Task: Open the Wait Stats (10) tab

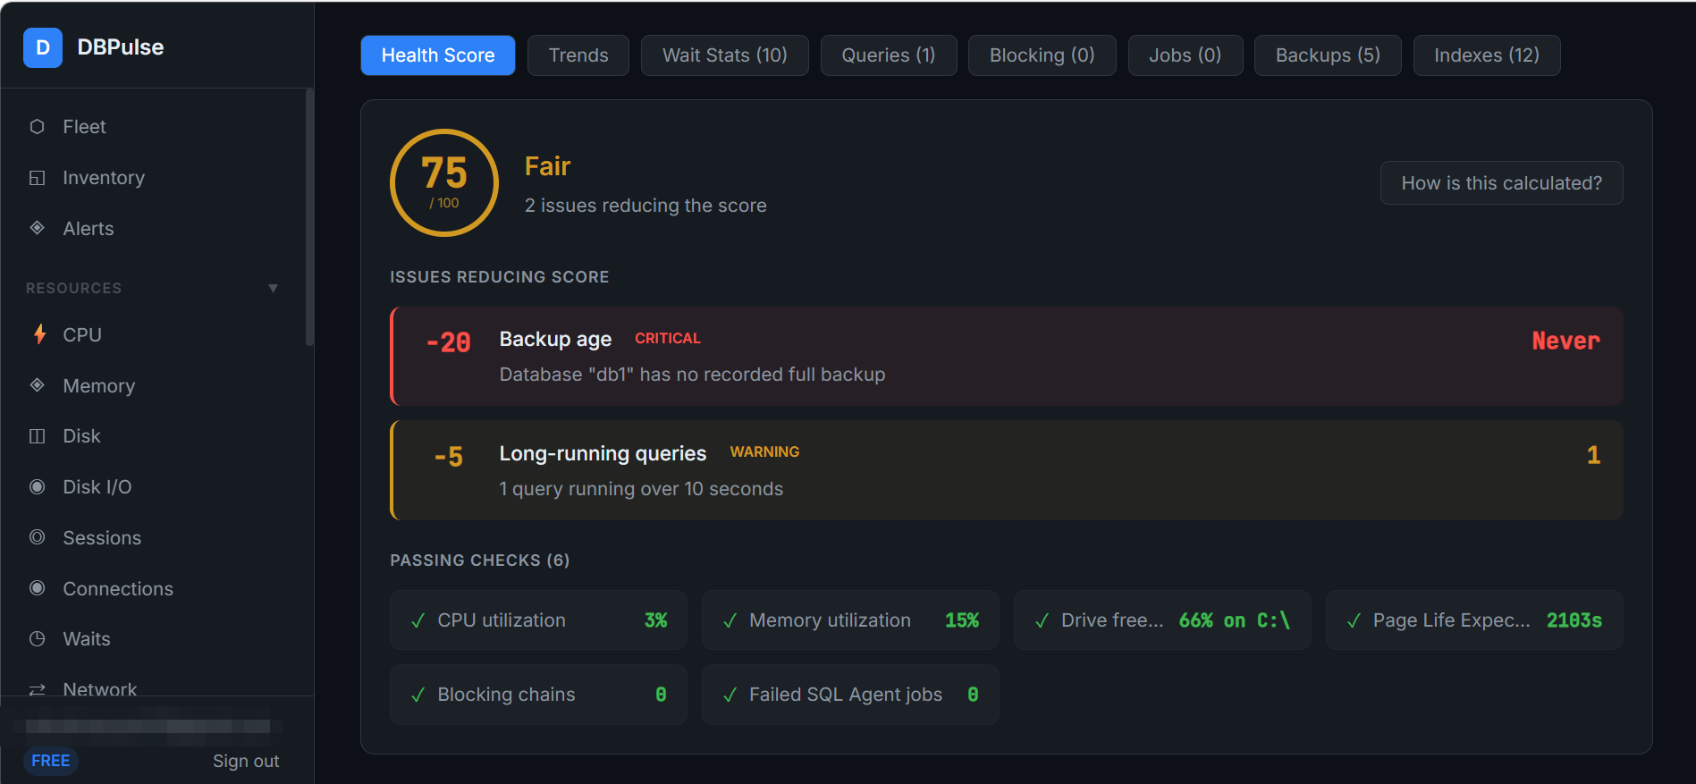Action: [724, 55]
